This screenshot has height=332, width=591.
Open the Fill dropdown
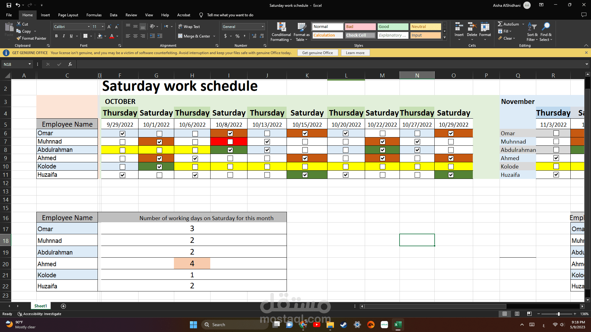[505, 31]
